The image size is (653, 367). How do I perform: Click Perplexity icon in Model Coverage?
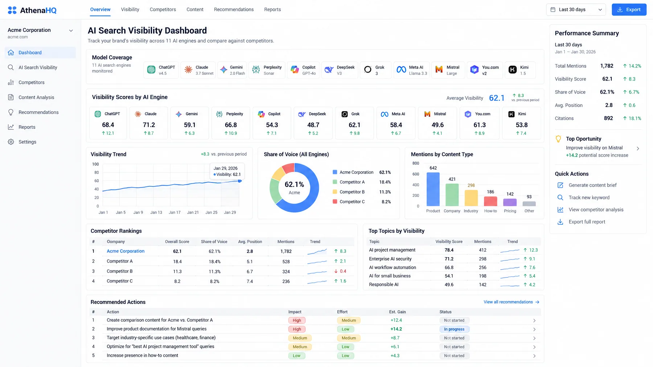click(x=256, y=70)
